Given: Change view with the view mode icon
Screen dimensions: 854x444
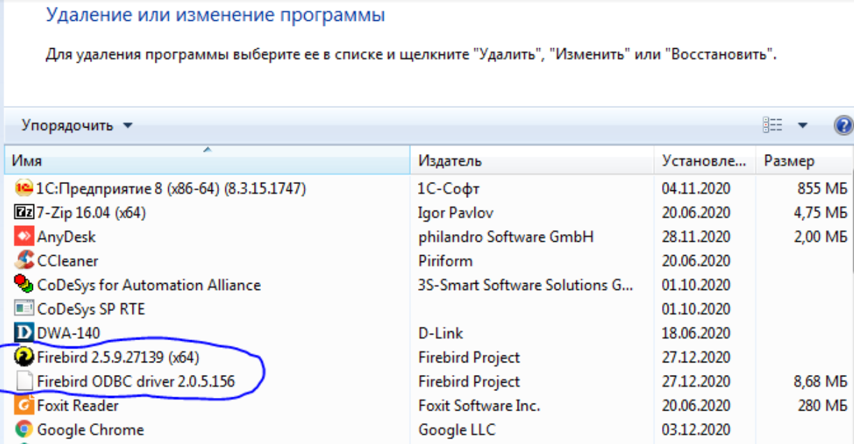Looking at the screenshot, I should coord(772,125).
